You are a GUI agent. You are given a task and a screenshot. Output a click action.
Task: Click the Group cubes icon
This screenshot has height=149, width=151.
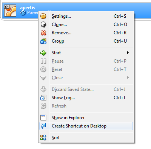coord(43,41)
